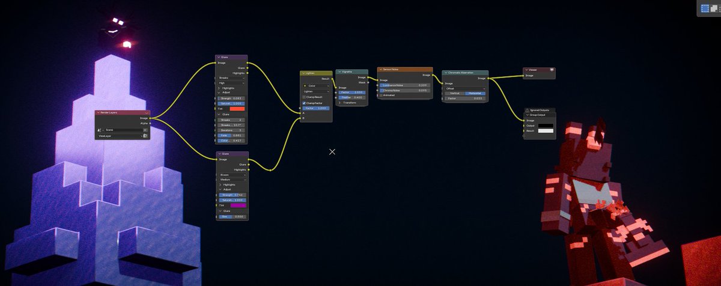Select the Viewer node header
This screenshot has width=721, height=286.
pyautogui.click(x=538, y=70)
